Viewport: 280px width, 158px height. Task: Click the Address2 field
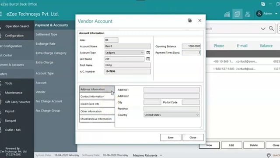click(x=171, y=96)
